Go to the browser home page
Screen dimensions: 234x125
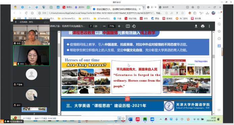32,13
